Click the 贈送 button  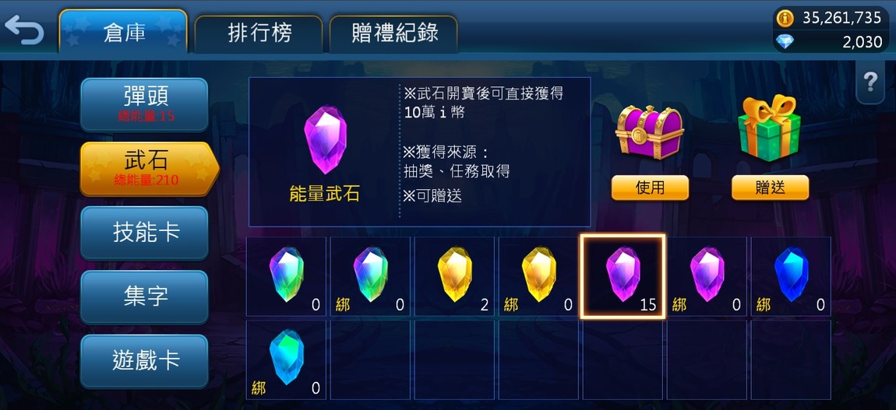click(770, 187)
